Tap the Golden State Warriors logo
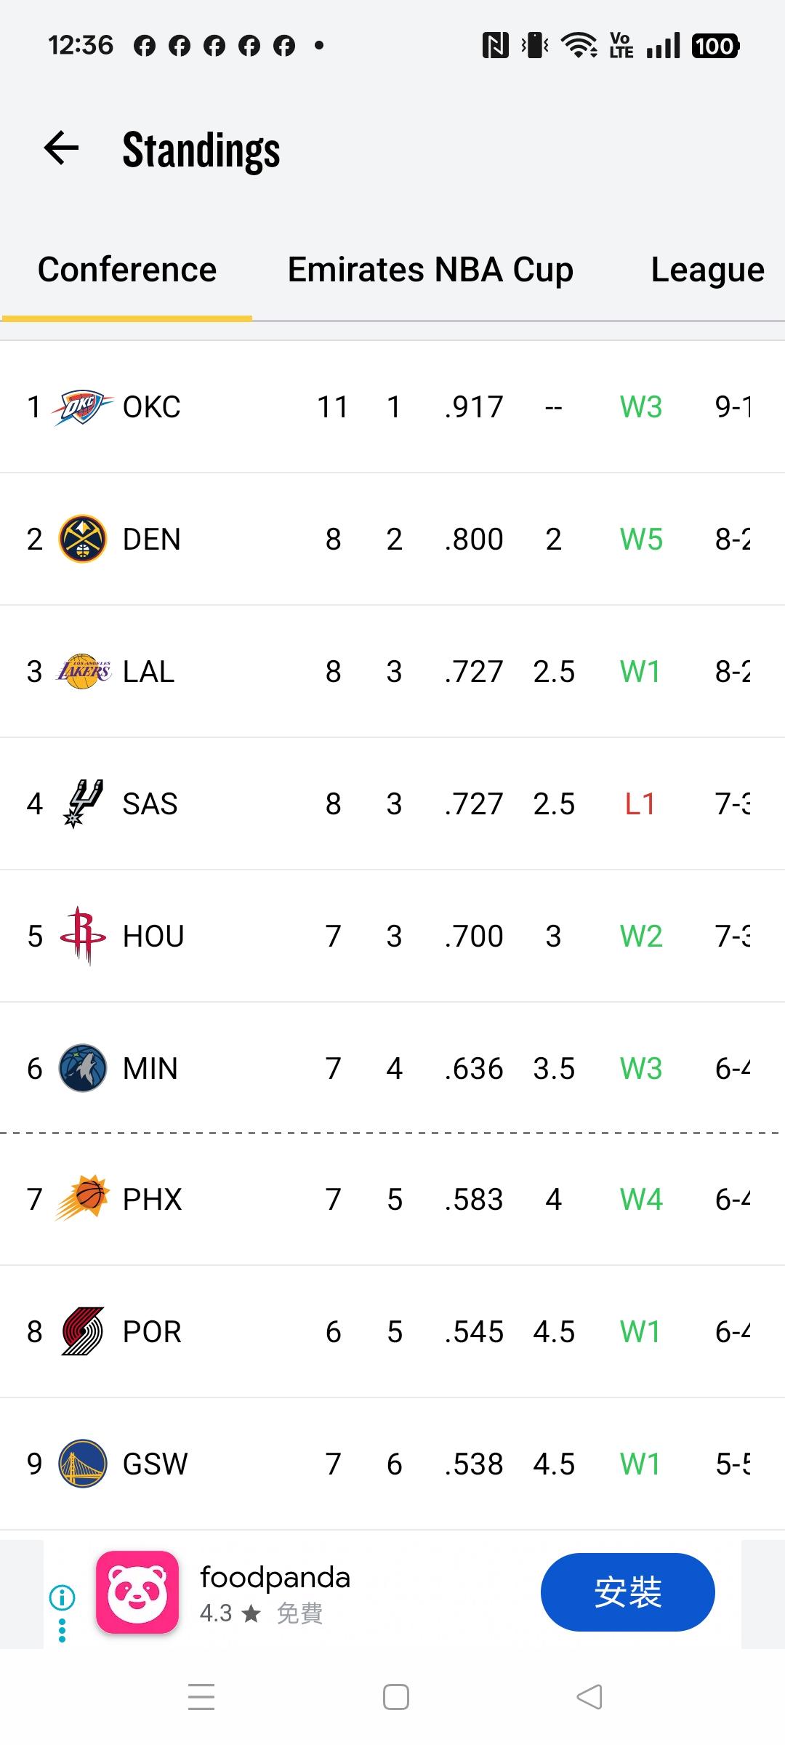The height and width of the screenshot is (1745, 785). pyautogui.click(x=82, y=1464)
